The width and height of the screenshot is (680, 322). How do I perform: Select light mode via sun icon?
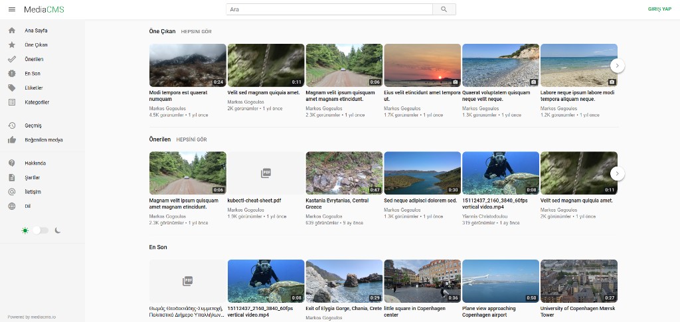(x=25, y=230)
